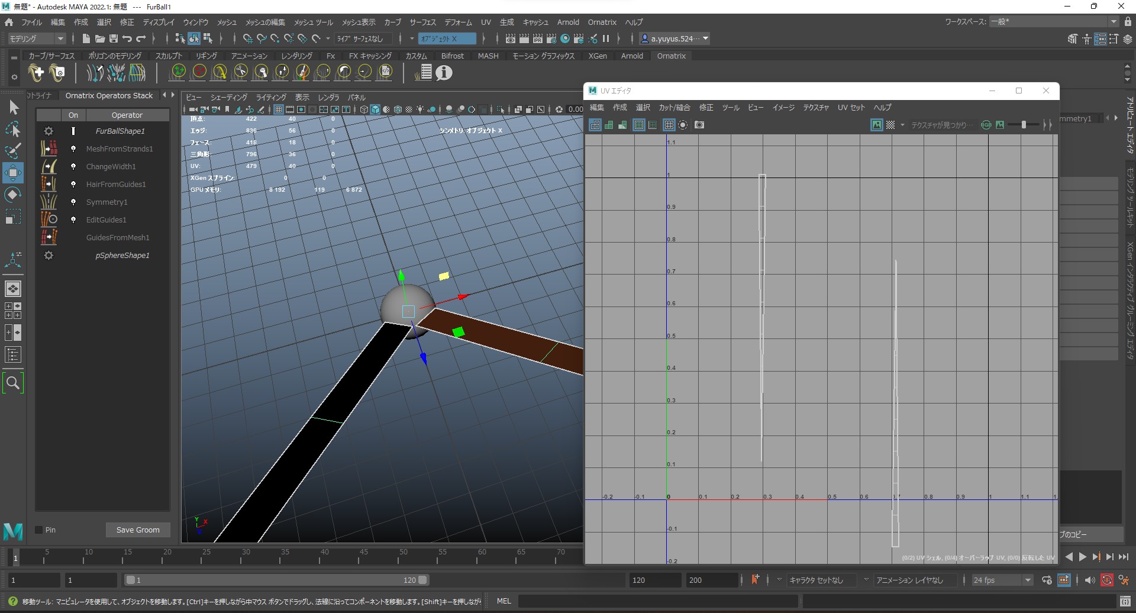Open a scene with the folder icon

pyautogui.click(x=100, y=38)
